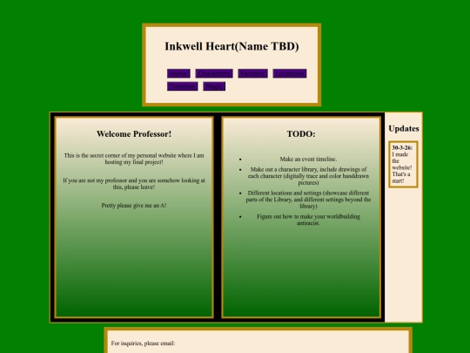The width and height of the screenshot is (470, 353).
Task: Click the 'Inkwell Heart(Name TBD)' title
Action: (232, 46)
